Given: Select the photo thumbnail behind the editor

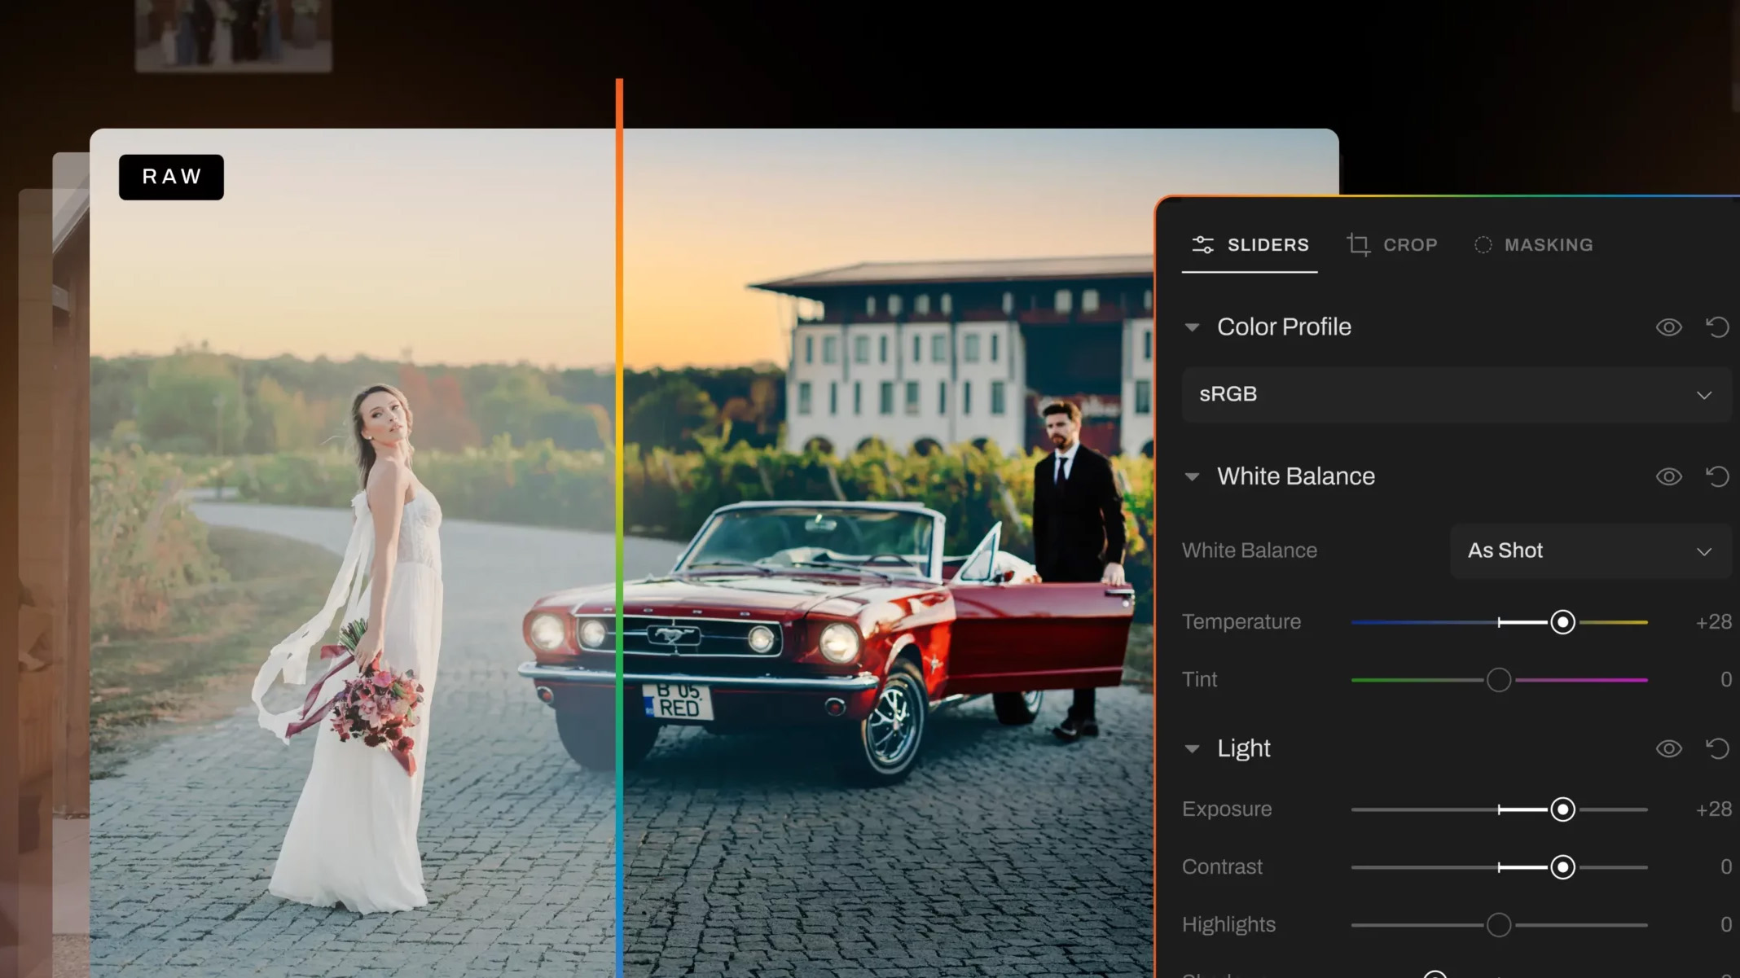Looking at the screenshot, I should point(234,35).
